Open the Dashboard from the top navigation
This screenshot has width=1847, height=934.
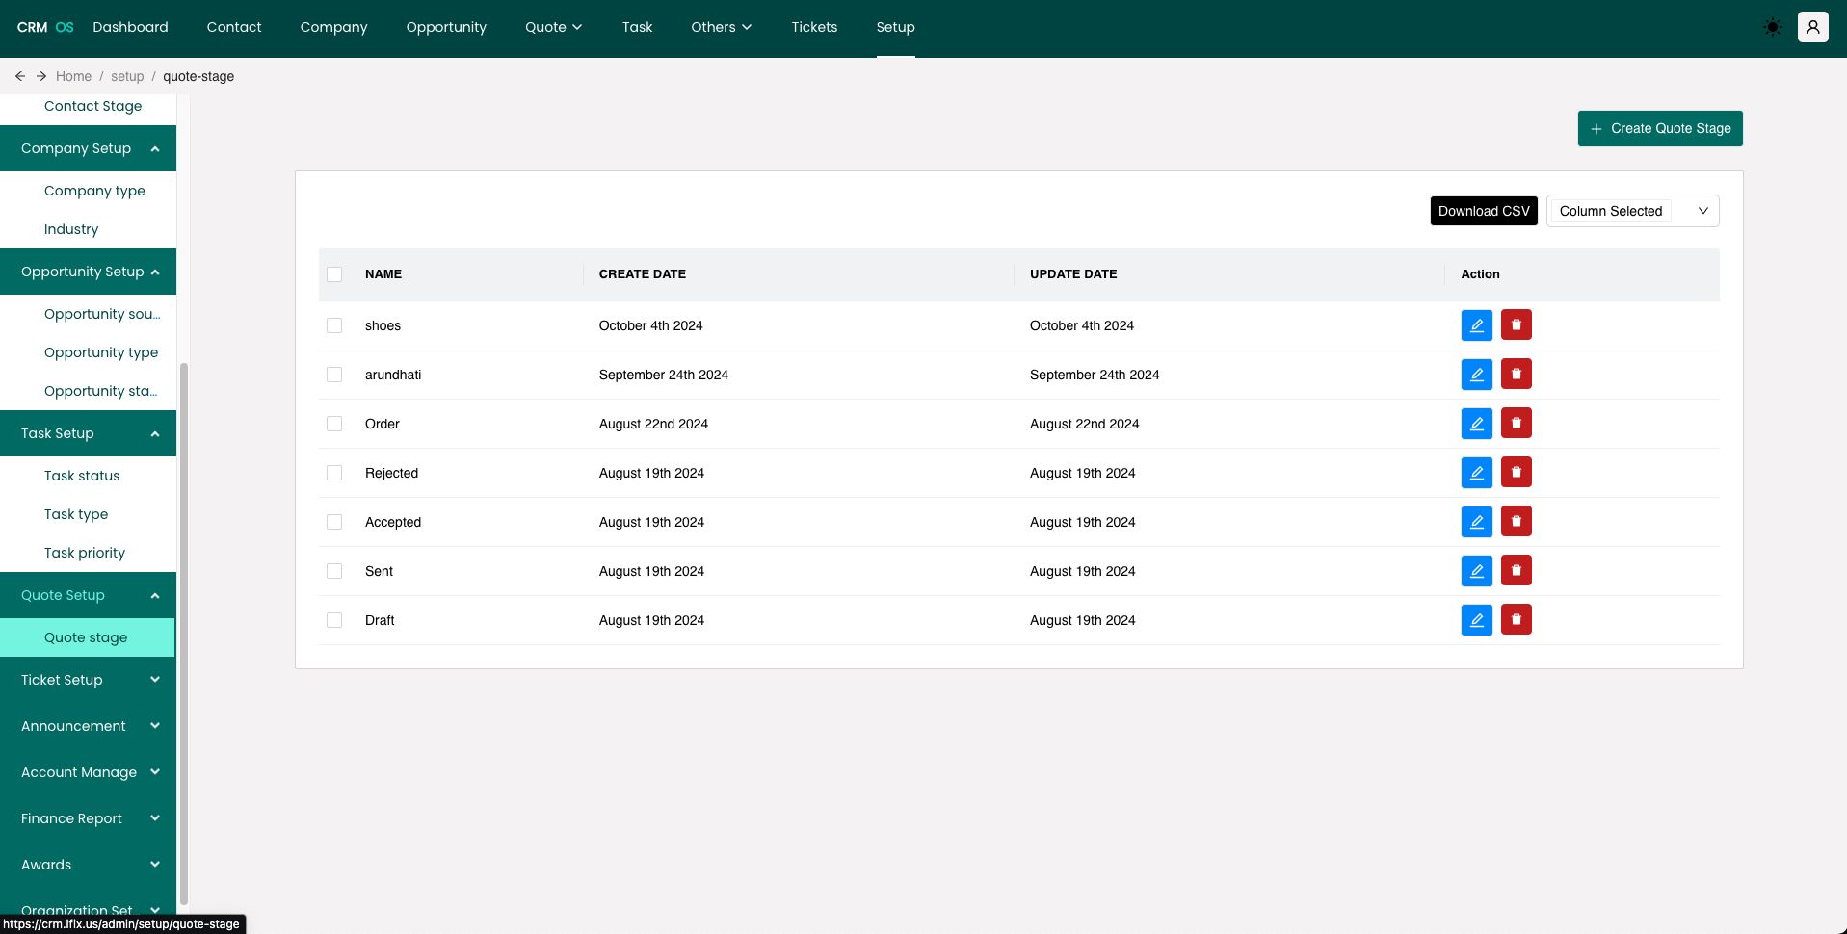(x=130, y=27)
